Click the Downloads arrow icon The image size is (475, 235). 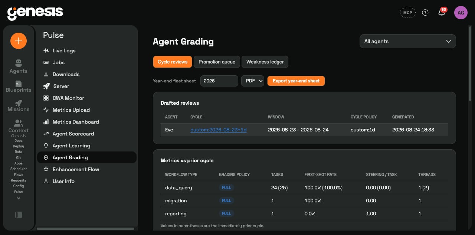point(46,74)
